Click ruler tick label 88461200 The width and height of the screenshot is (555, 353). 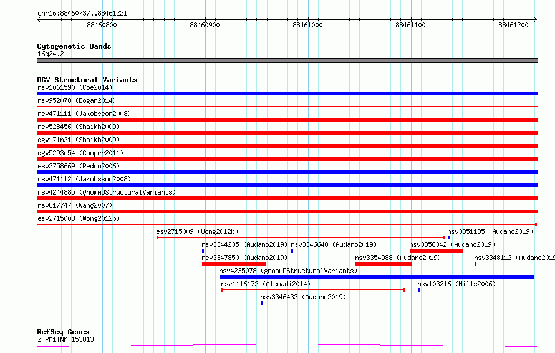pos(514,25)
